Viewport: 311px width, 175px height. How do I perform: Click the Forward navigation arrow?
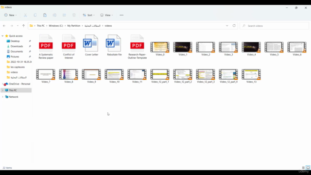click(x=12, y=26)
